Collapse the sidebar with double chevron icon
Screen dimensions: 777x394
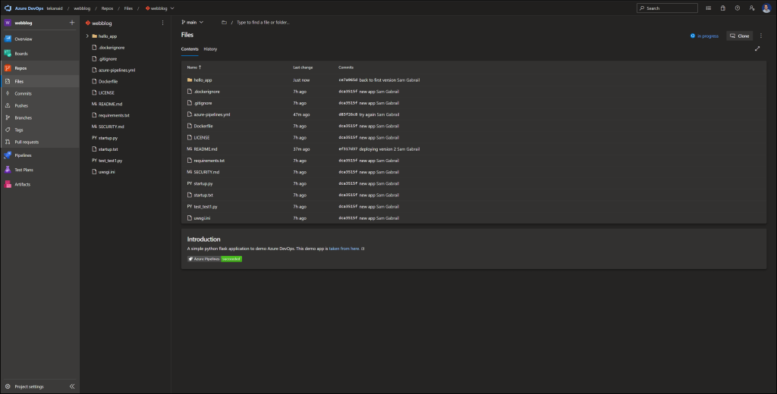(72, 386)
